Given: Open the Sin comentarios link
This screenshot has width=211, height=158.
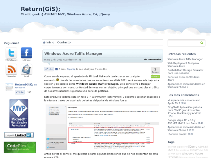Looking at the screenshot, I should click(152, 59).
